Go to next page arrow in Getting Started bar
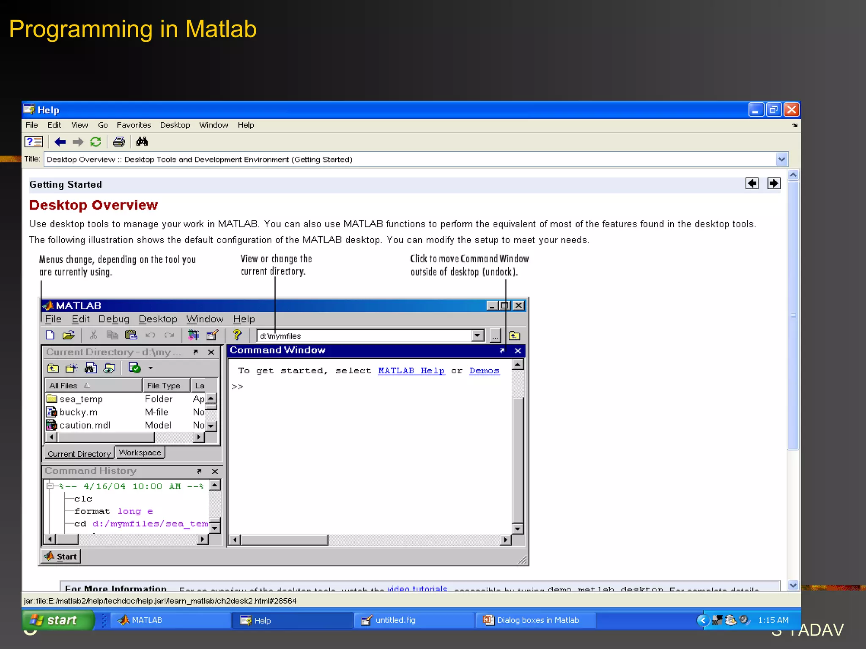 pos(774,183)
